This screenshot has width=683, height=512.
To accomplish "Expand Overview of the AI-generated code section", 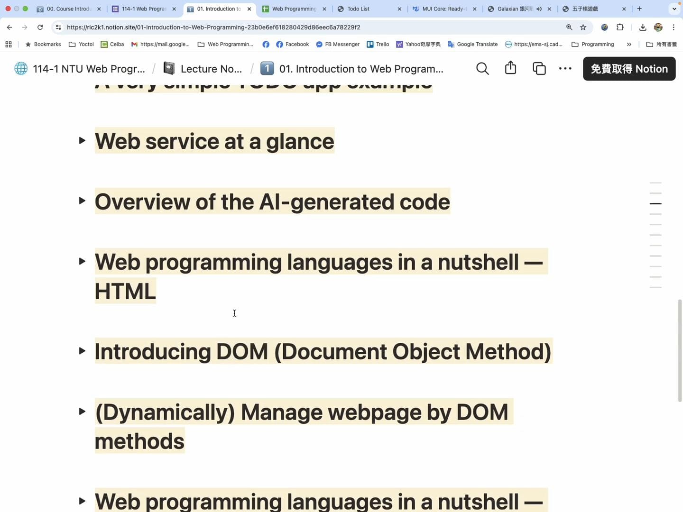I will (x=82, y=201).
